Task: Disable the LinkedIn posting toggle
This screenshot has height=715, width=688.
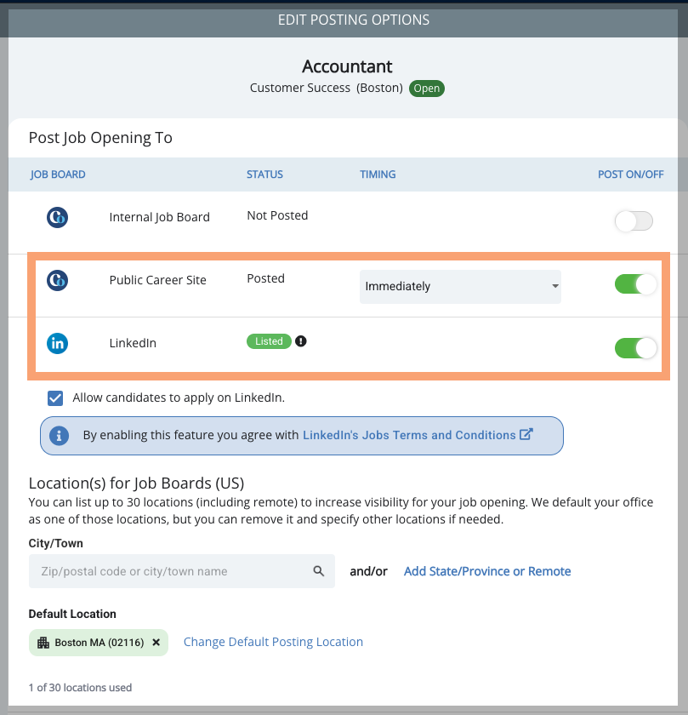Action: (x=635, y=348)
